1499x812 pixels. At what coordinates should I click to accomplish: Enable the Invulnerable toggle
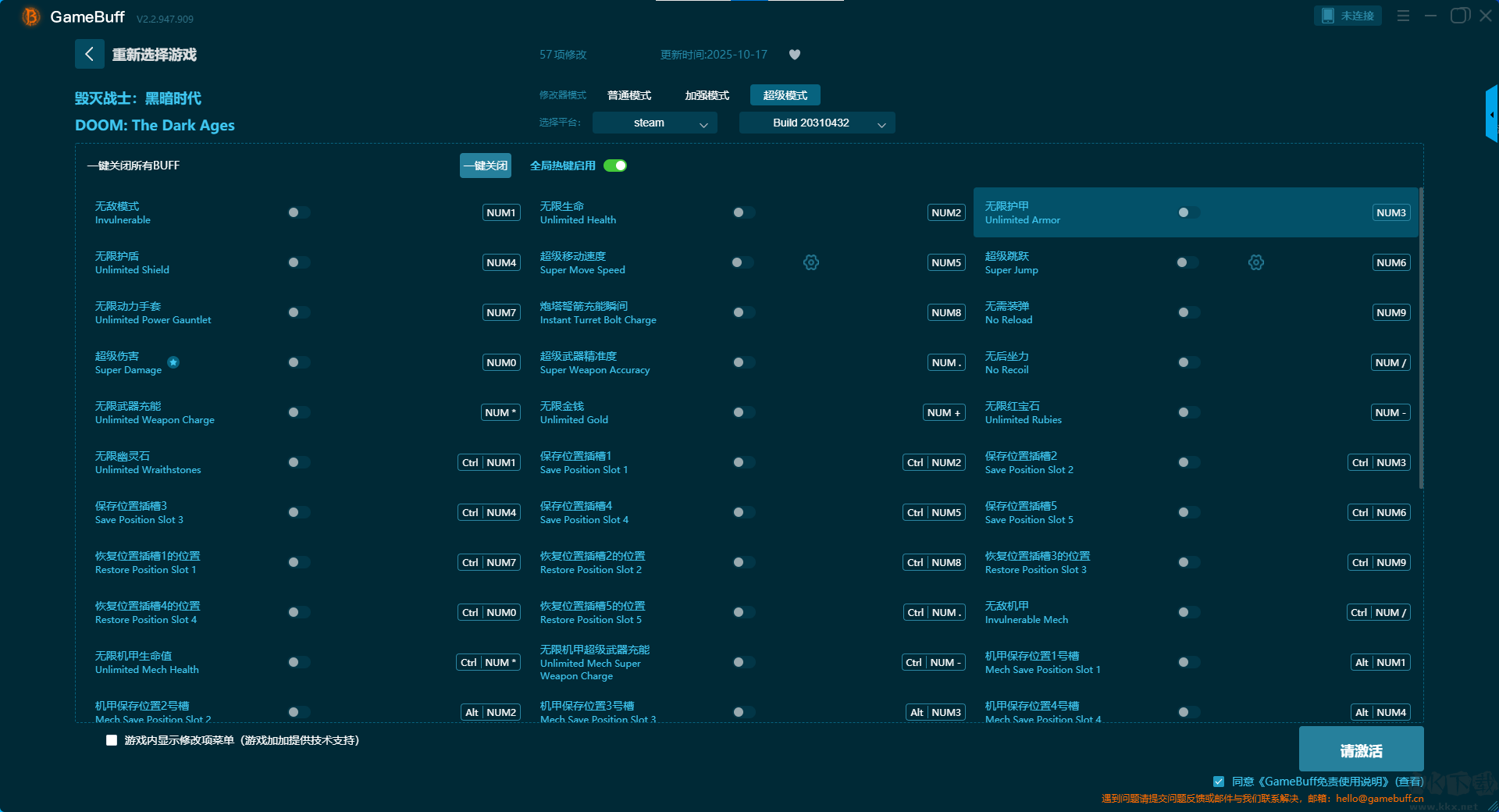[298, 212]
